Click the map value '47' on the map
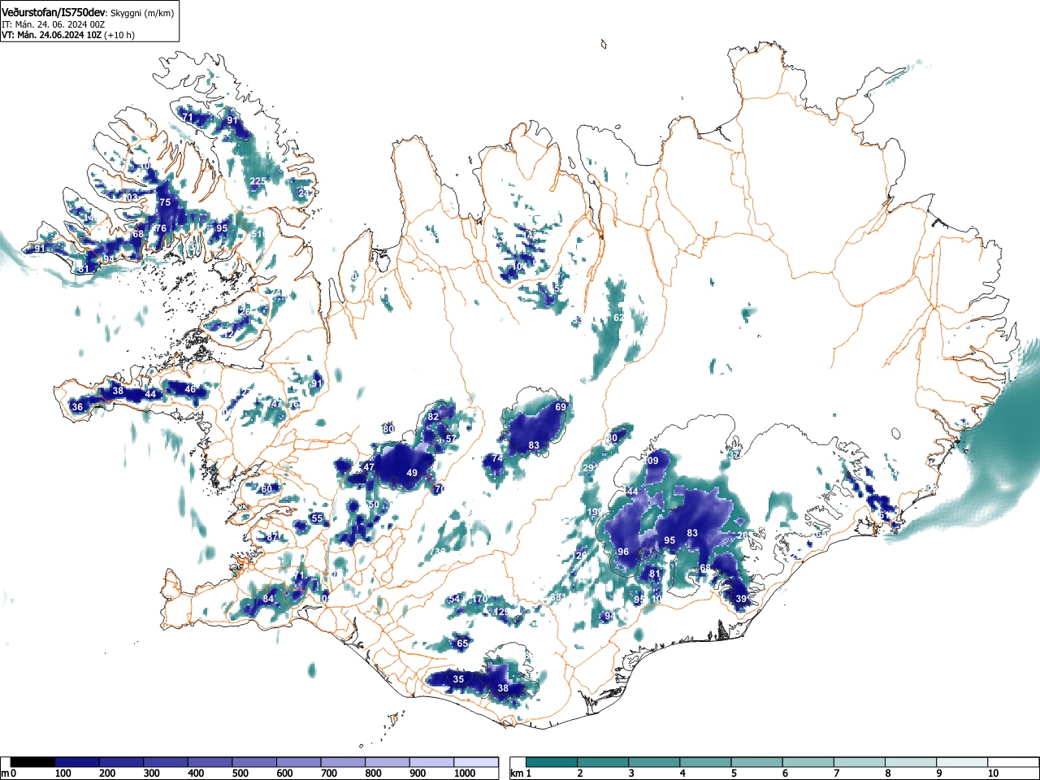The image size is (1040, 780). coord(369,467)
